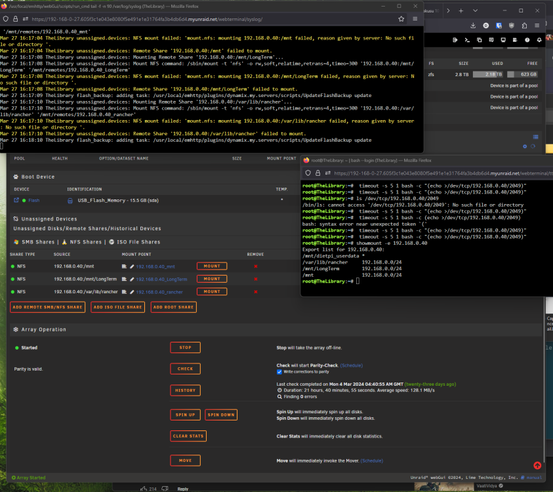Mount the 192.168.0.40:/mnt/LongTerm share

pyautogui.click(x=212, y=279)
